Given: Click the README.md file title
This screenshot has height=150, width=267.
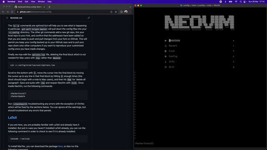Looking at the screenshot, I should [x=16, y=18].
